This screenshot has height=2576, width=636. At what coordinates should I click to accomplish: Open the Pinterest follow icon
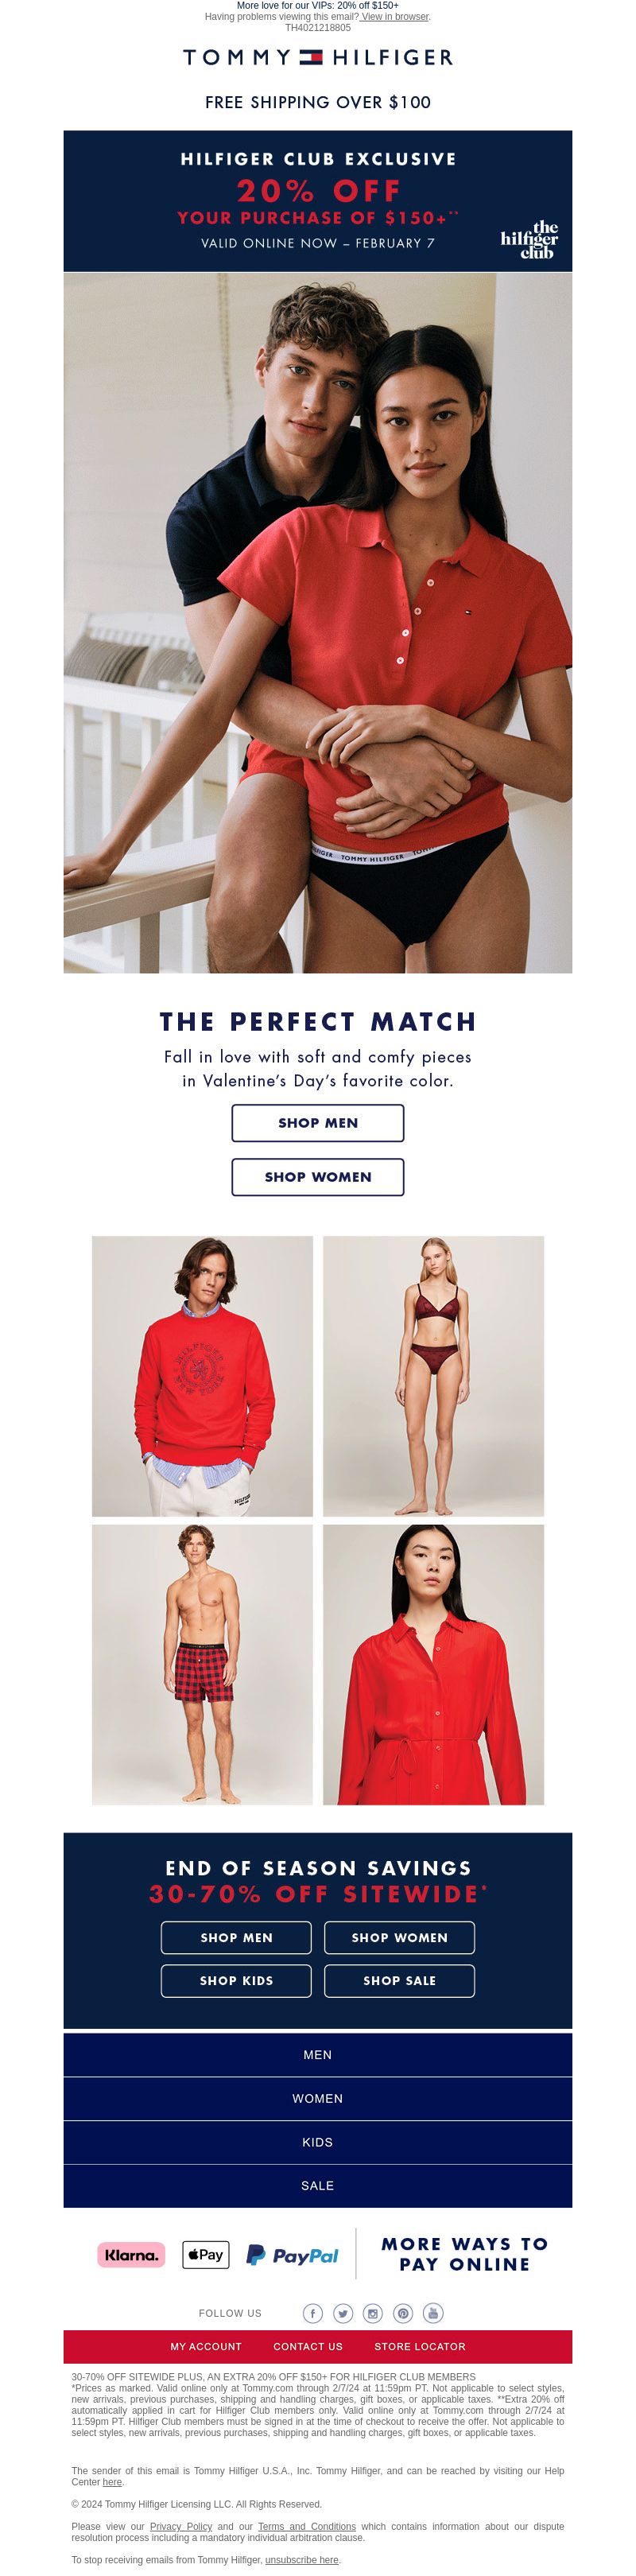[x=403, y=2313]
